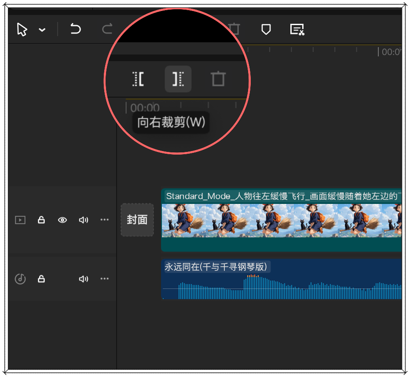
Task: Click the 封面 cover button
Action: click(x=137, y=220)
